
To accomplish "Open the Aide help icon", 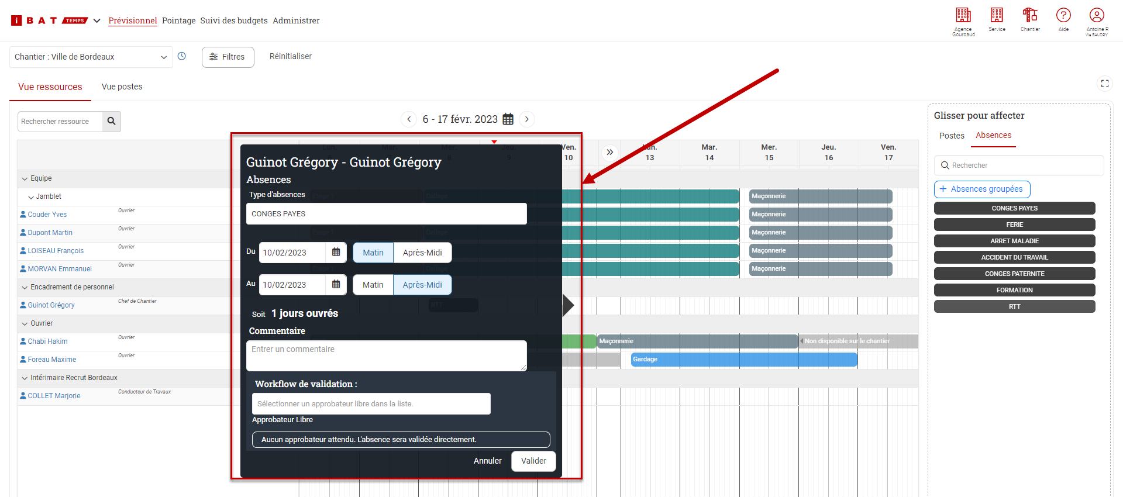I will [x=1063, y=16].
